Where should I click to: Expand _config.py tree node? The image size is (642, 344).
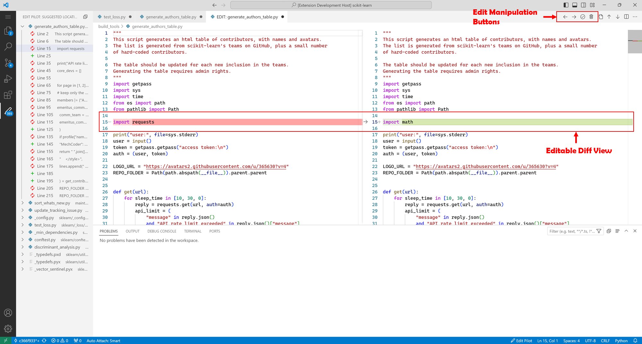(x=22, y=218)
